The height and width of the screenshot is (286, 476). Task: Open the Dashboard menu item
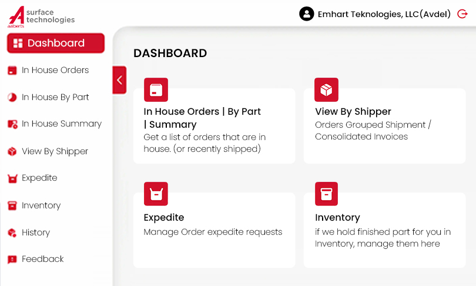tap(56, 43)
